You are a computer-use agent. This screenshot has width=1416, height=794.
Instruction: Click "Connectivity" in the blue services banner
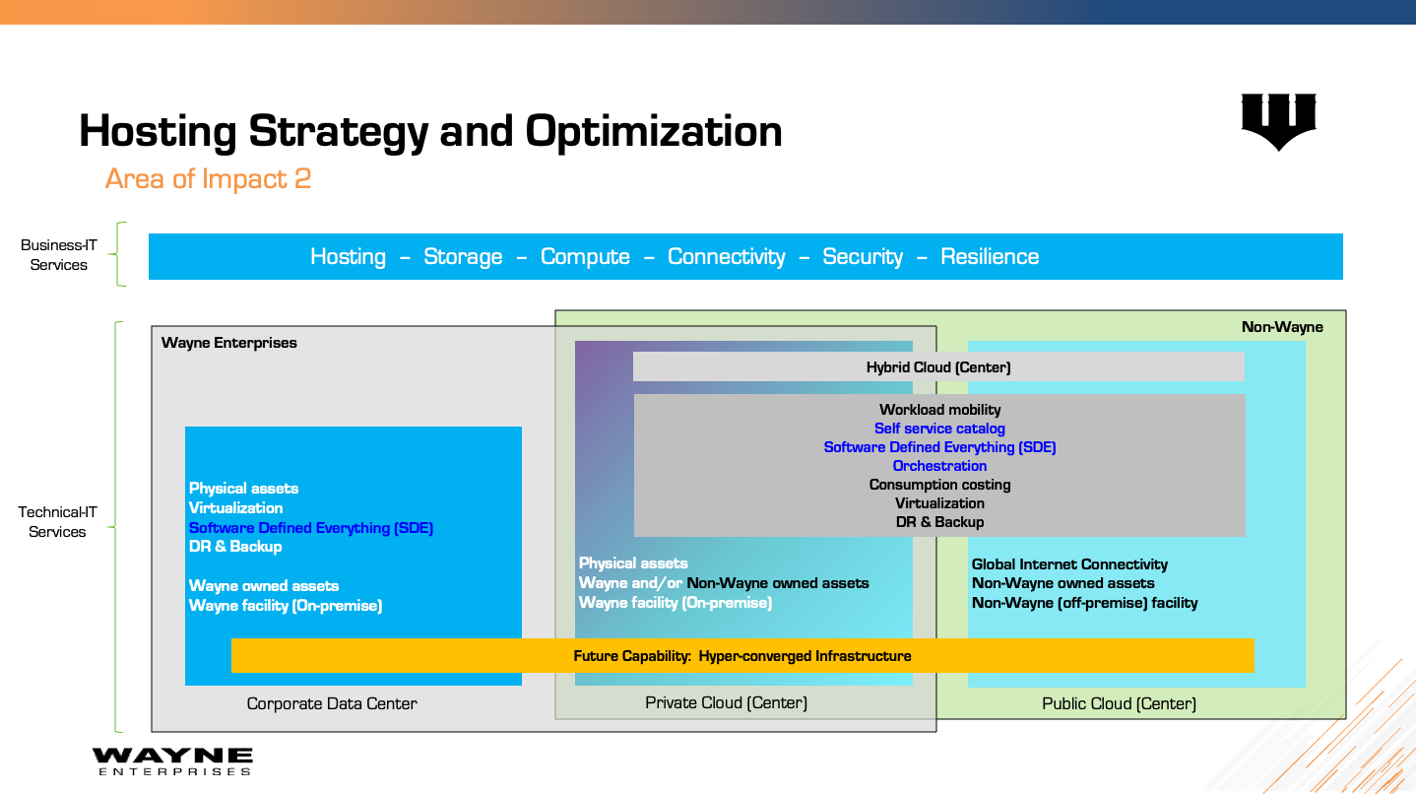pyautogui.click(x=726, y=257)
